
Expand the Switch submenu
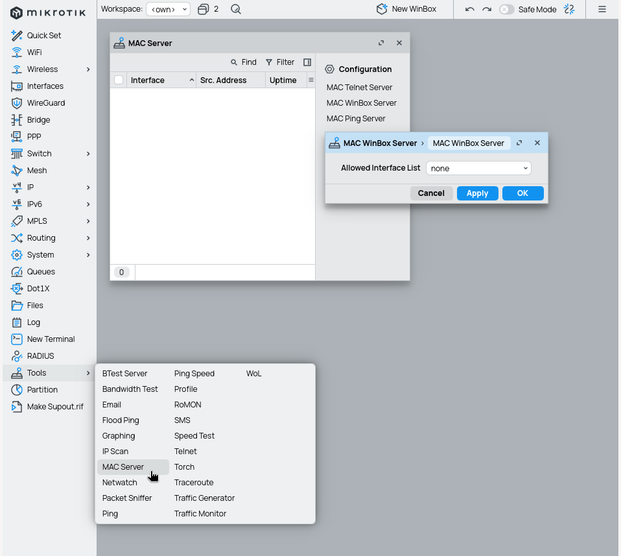[x=88, y=154]
